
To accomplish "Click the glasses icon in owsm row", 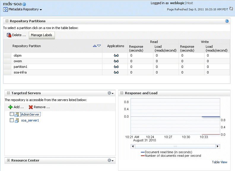I will point(116,61).
